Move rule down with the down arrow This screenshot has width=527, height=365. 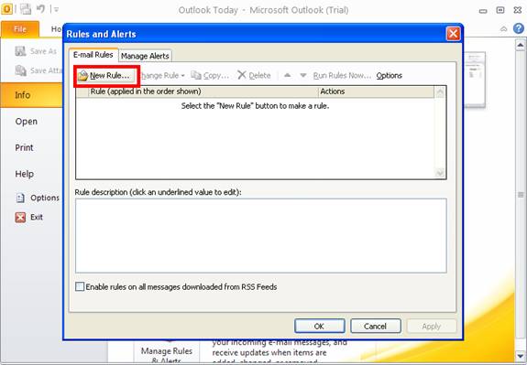point(303,76)
